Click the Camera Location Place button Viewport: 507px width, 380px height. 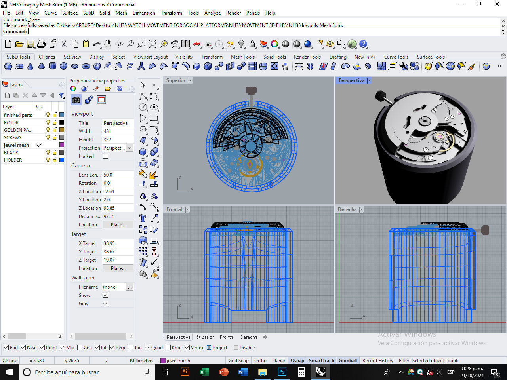(x=118, y=225)
